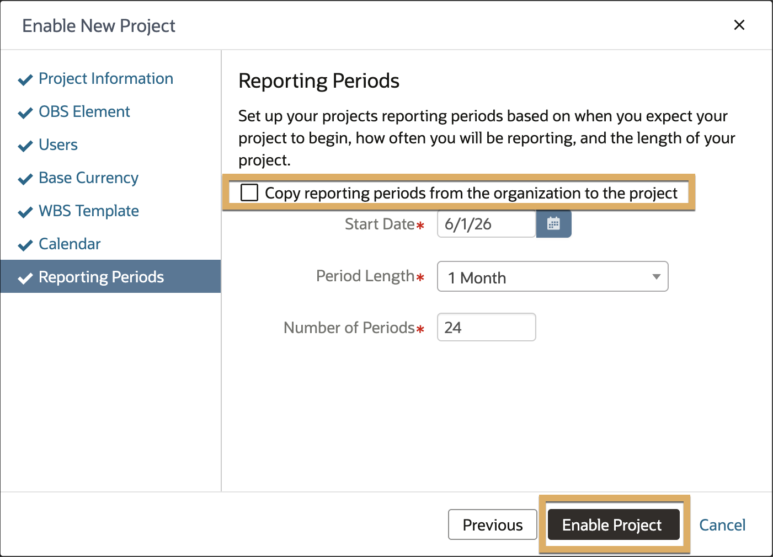The image size is (773, 557).
Task: Go to the Project Information step
Action: tap(106, 78)
